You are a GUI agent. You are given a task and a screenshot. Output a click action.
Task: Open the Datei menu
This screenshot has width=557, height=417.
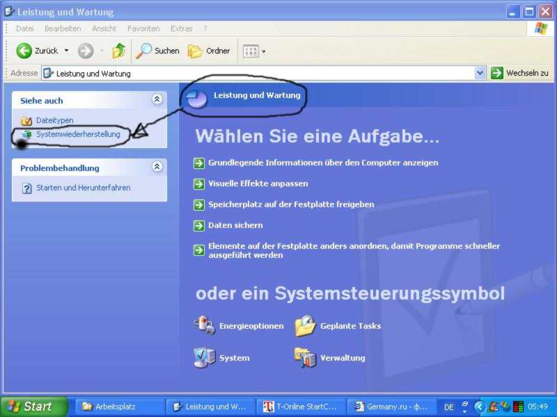click(25, 28)
